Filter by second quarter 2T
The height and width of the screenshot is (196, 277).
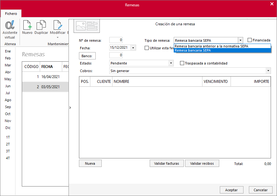8,144
